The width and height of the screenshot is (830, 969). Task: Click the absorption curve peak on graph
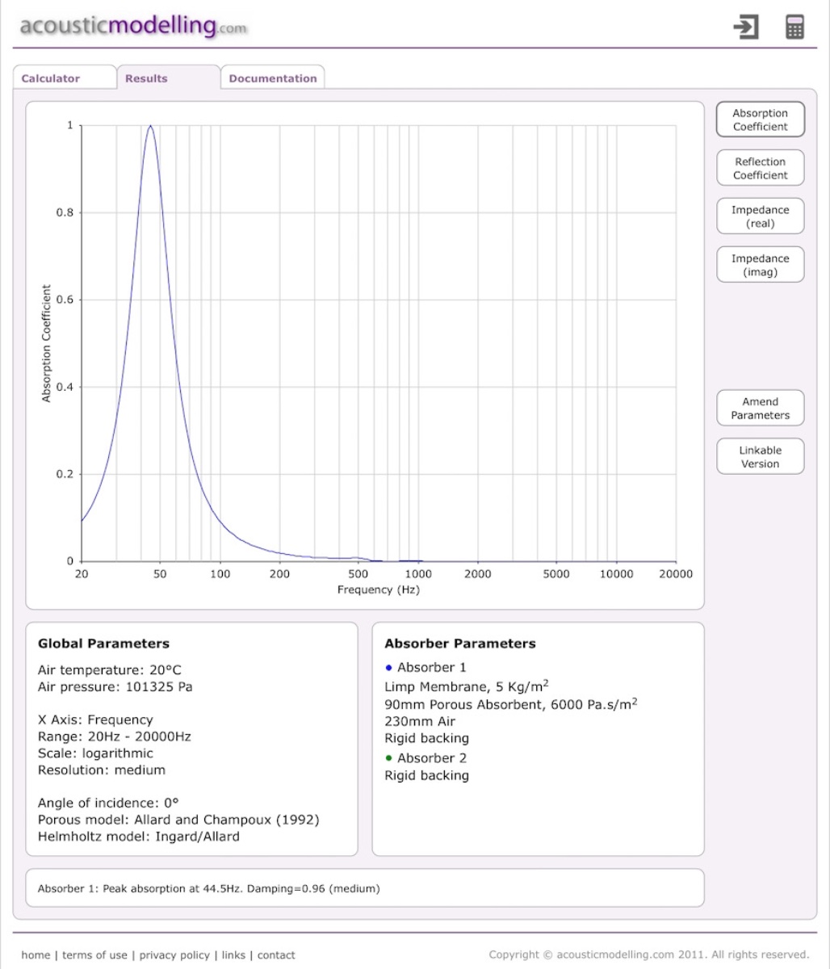(150, 127)
